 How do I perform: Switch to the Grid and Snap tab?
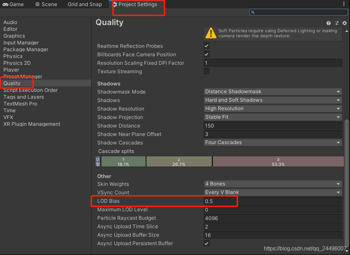point(84,4)
